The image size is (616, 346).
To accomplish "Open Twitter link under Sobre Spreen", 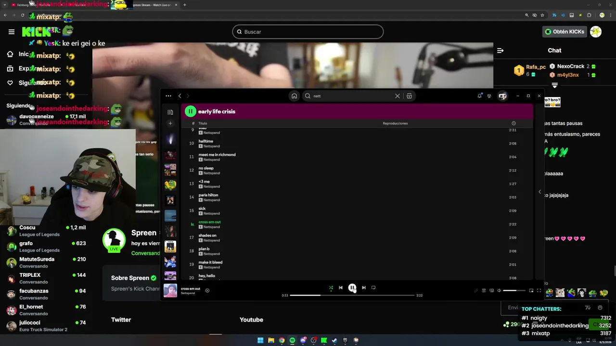I will click(x=121, y=320).
